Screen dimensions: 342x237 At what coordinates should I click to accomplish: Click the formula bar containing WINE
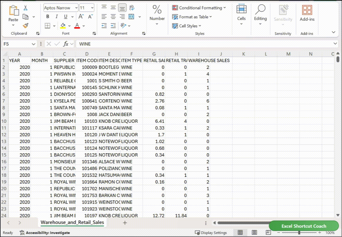pos(205,44)
